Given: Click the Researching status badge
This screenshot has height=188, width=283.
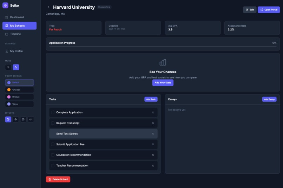Looking at the screenshot, I should (104, 7).
